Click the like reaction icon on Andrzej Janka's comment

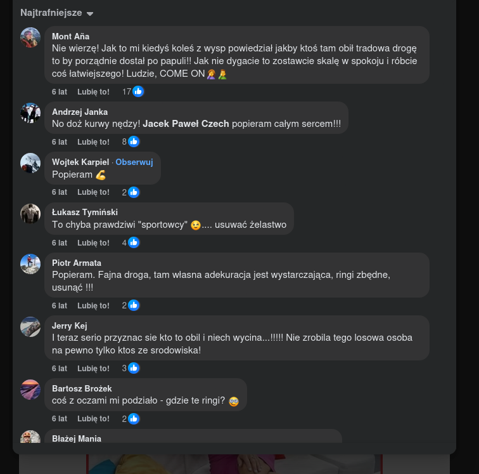[134, 142]
